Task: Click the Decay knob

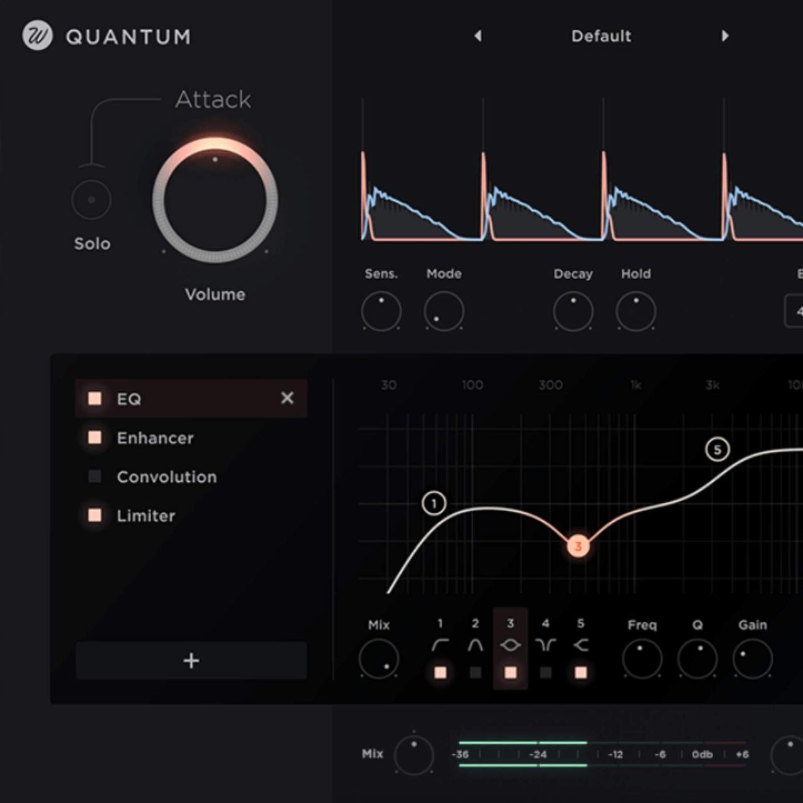Action: point(573,311)
